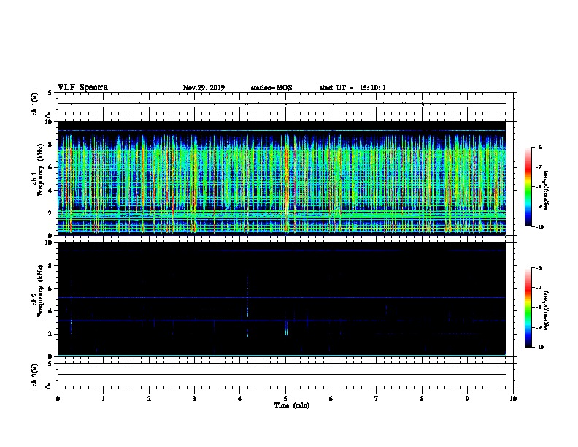Click the "ch.3(V)" axis label
This screenshot has height=447, width=578.
pos(35,375)
